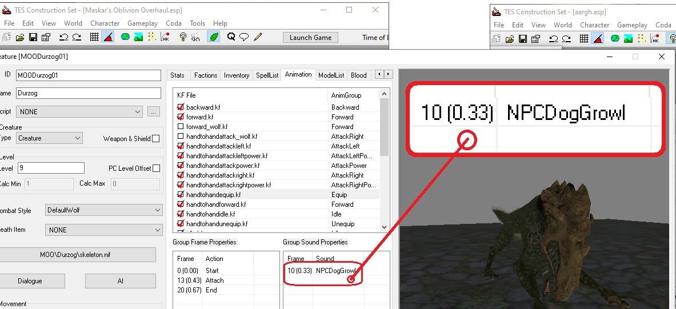The width and height of the screenshot is (676, 309).
Task: Uncheck the handtohandunequip.kf checkbox
Action: (181, 224)
